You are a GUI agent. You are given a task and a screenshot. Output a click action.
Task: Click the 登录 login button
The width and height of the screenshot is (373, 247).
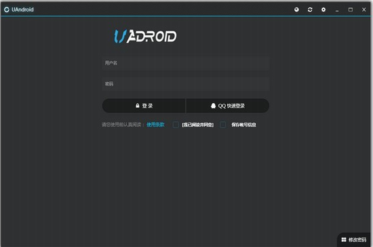pyautogui.click(x=144, y=106)
